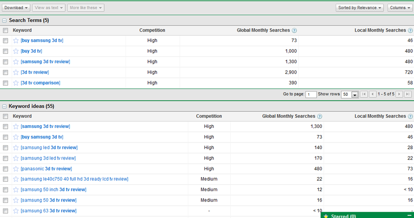
Task: Select all Search Terms with header checkbox
Action: click(5, 31)
